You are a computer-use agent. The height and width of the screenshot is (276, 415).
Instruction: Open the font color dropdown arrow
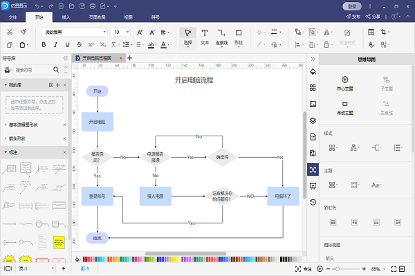169,45
